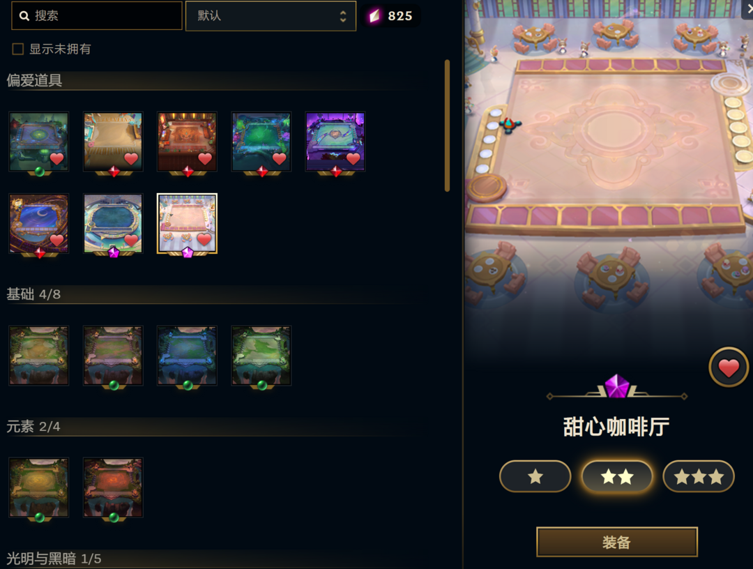Select the blue 基础 arena thumbnail
753x569 pixels.
click(x=187, y=356)
